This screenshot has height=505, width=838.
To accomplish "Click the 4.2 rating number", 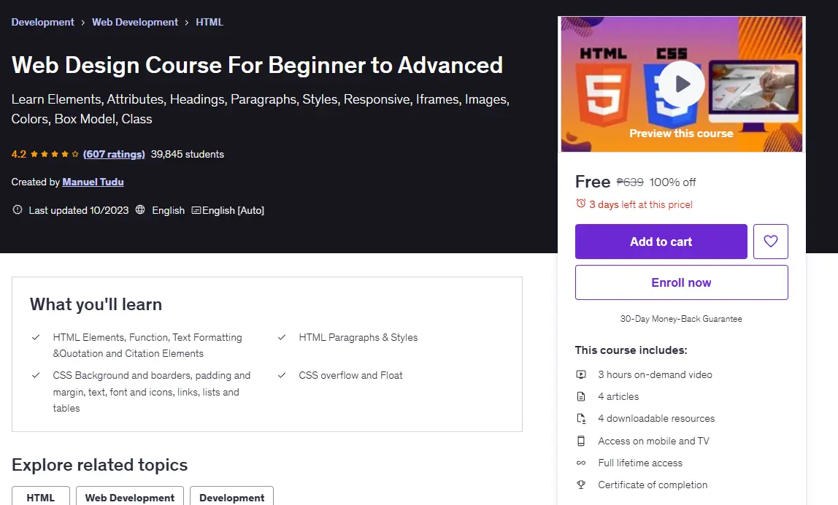I will 19,154.
